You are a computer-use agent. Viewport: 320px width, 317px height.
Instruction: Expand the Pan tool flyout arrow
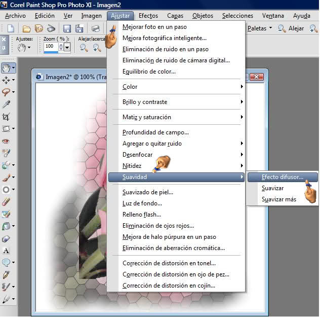tap(13, 67)
